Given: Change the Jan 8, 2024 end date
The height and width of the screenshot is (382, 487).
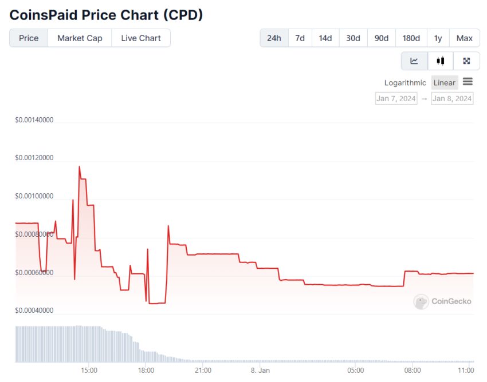Looking at the screenshot, I should point(452,98).
